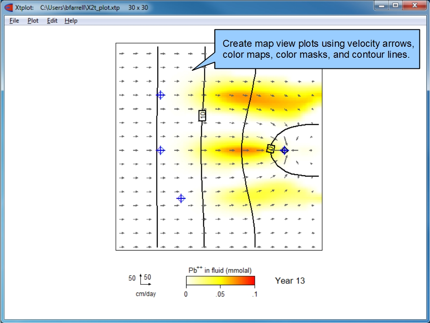The height and width of the screenshot is (323, 430).
Task: Click the '.1' color scale tick label
Action: point(255,294)
